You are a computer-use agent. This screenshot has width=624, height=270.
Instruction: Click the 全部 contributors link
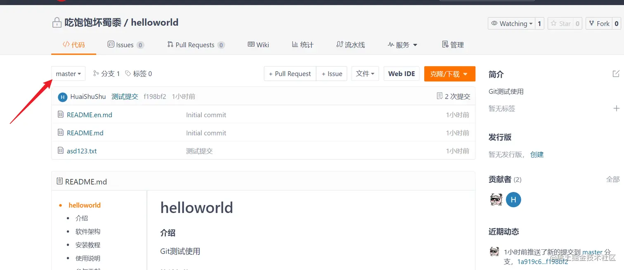click(613, 179)
